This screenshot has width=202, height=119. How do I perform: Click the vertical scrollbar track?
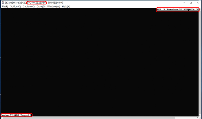tap(200, 63)
